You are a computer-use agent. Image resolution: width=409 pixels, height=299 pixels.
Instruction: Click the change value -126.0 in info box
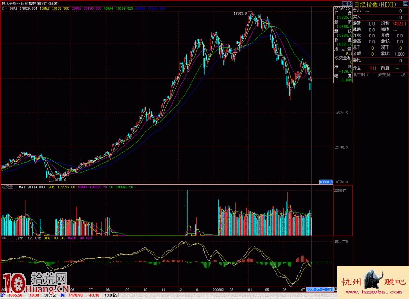pos(346,71)
